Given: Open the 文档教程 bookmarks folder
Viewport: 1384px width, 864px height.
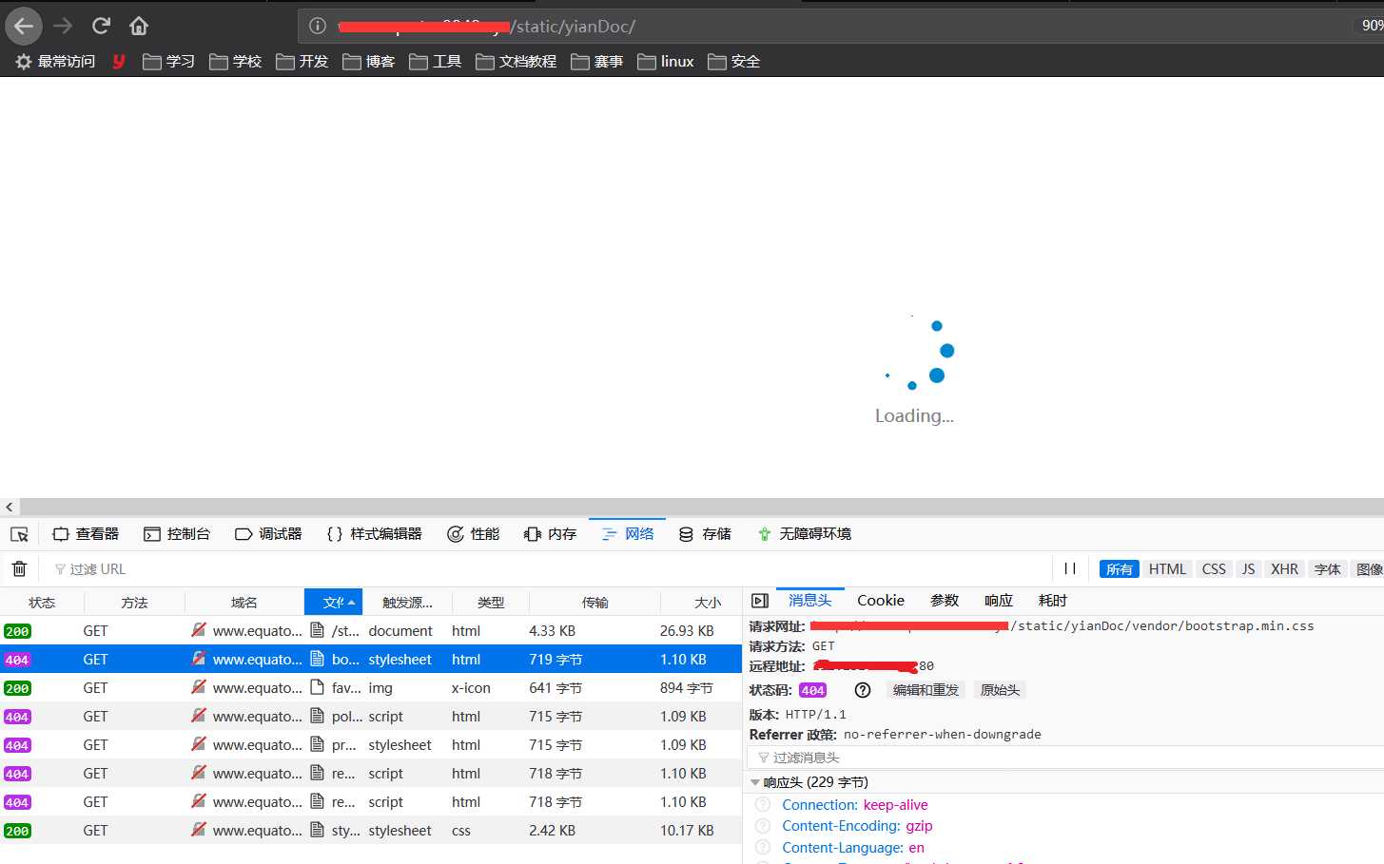Looking at the screenshot, I should pos(516,62).
